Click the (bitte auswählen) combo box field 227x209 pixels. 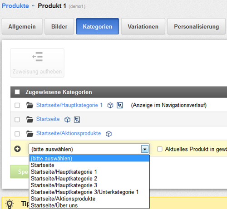tap(89, 149)
